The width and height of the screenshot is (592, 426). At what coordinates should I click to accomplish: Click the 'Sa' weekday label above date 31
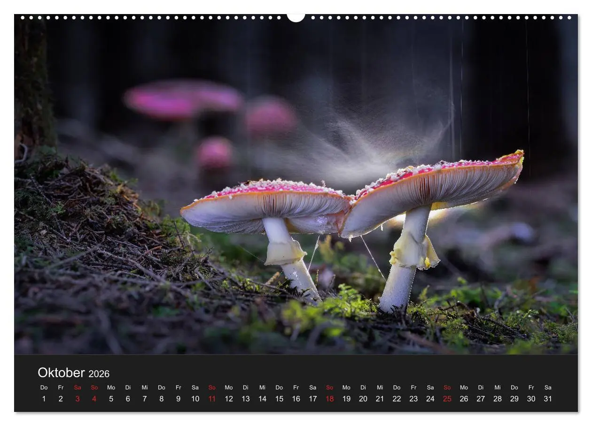548,388
